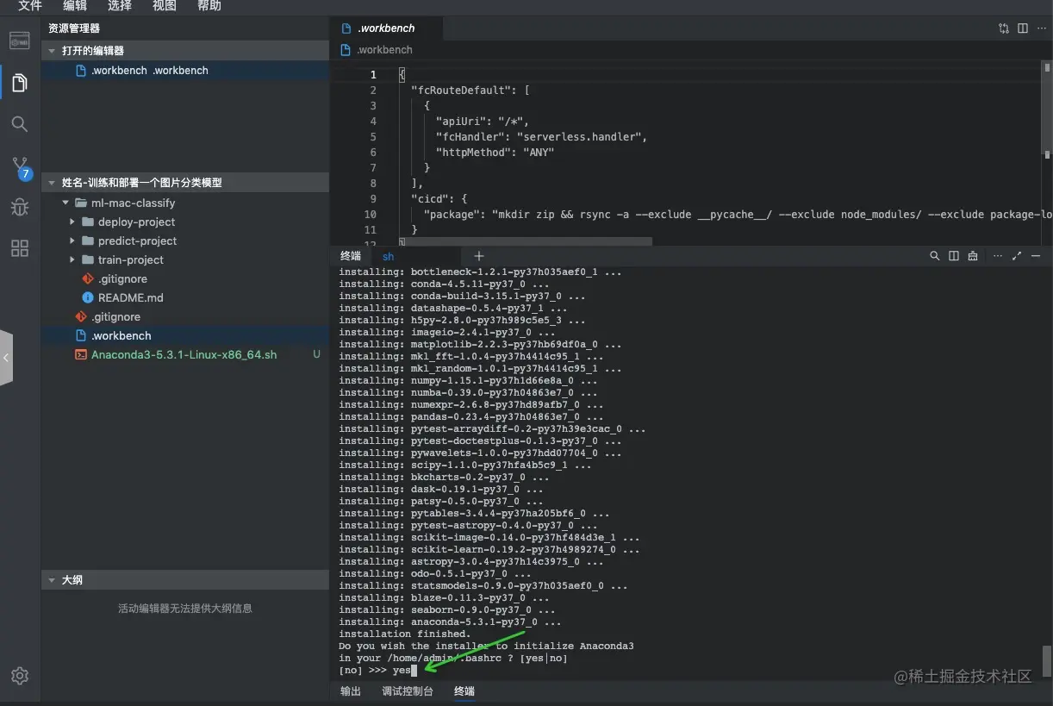Click the info icon of README.md
Viewport: 1053px width, 706px height.
87,298
